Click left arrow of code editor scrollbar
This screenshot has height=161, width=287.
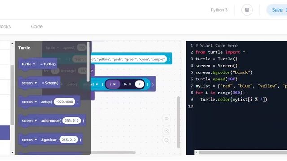(x=196, y=152)
